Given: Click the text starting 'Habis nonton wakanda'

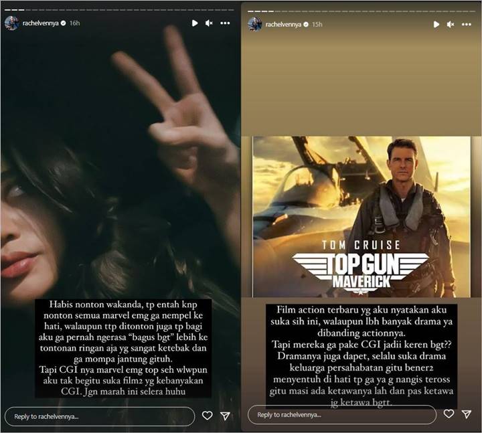Looking at the screenshot, I should (123, 348).
